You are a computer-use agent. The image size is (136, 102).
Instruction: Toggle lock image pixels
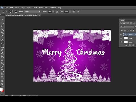(128, 31)
